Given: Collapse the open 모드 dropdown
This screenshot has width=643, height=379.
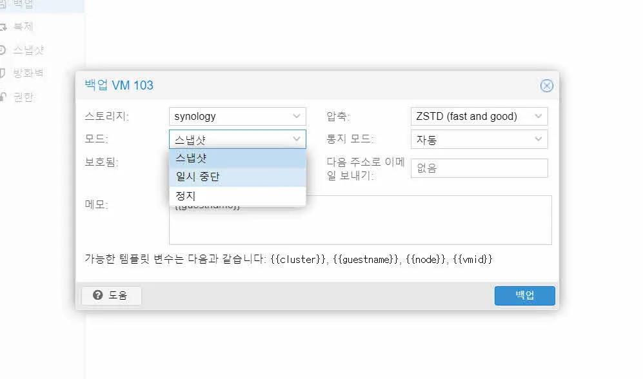Looking at the screenshot, I should [x=297, y=139].
